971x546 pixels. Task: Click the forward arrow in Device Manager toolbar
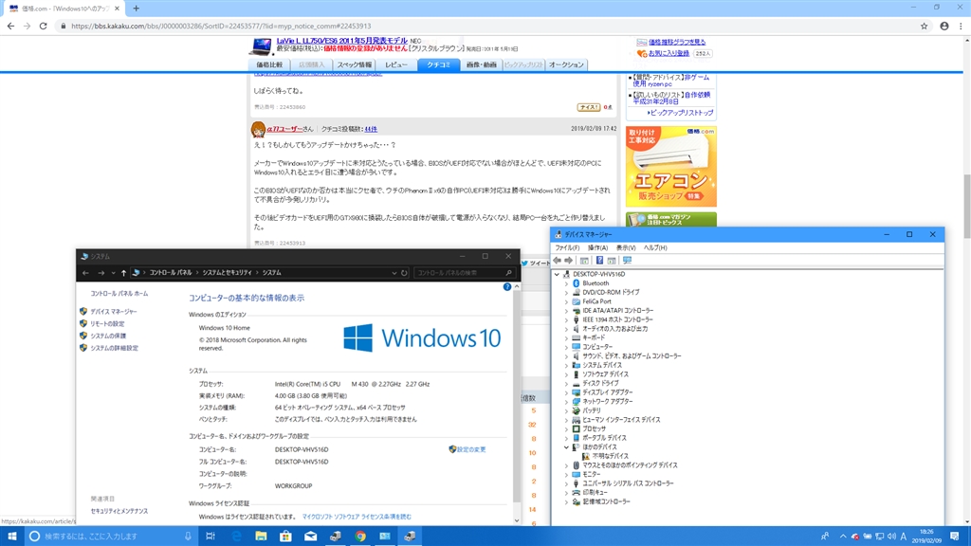click(x=569, y=261)
